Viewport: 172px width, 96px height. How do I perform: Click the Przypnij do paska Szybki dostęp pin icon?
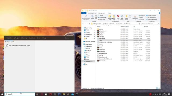86,16
